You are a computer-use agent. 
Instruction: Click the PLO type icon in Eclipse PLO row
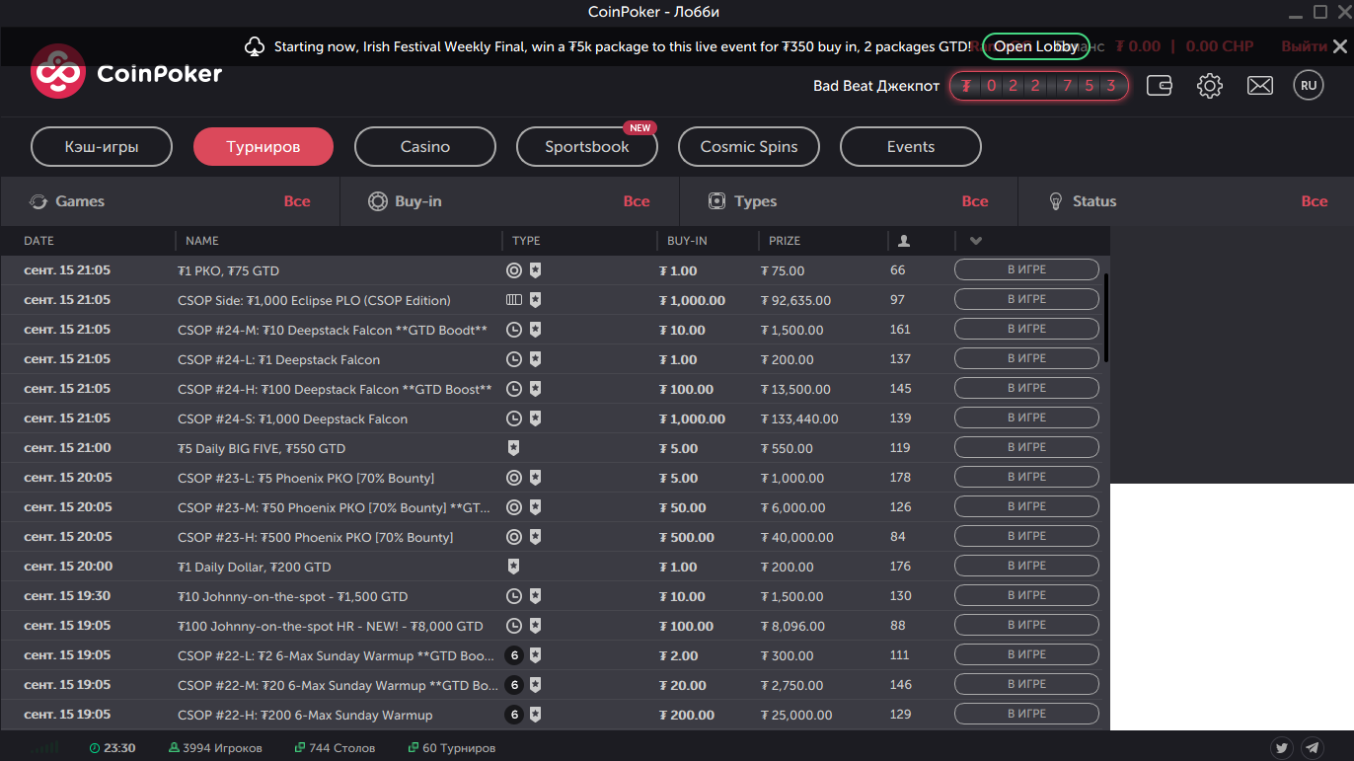click(514, 300)
